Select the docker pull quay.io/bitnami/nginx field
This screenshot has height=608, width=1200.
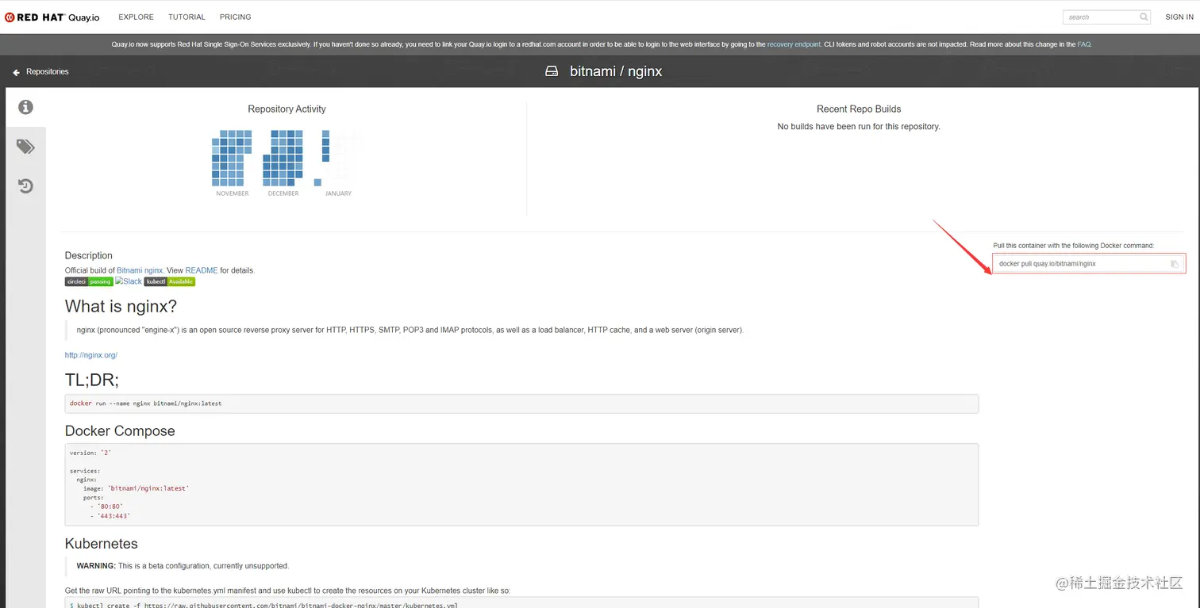point(1089,264)
